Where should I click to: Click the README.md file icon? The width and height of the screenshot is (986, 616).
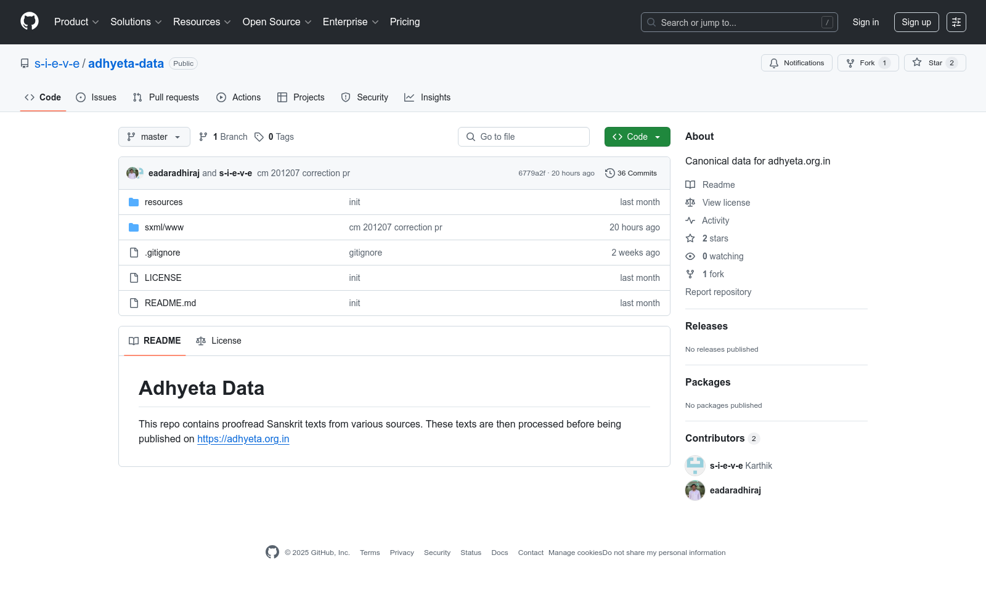134,303
